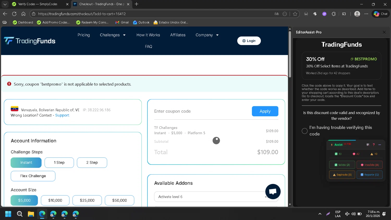Viewport: 391px width, 220px height.
Task: Open the Pricing menu item
Action: 84,35
